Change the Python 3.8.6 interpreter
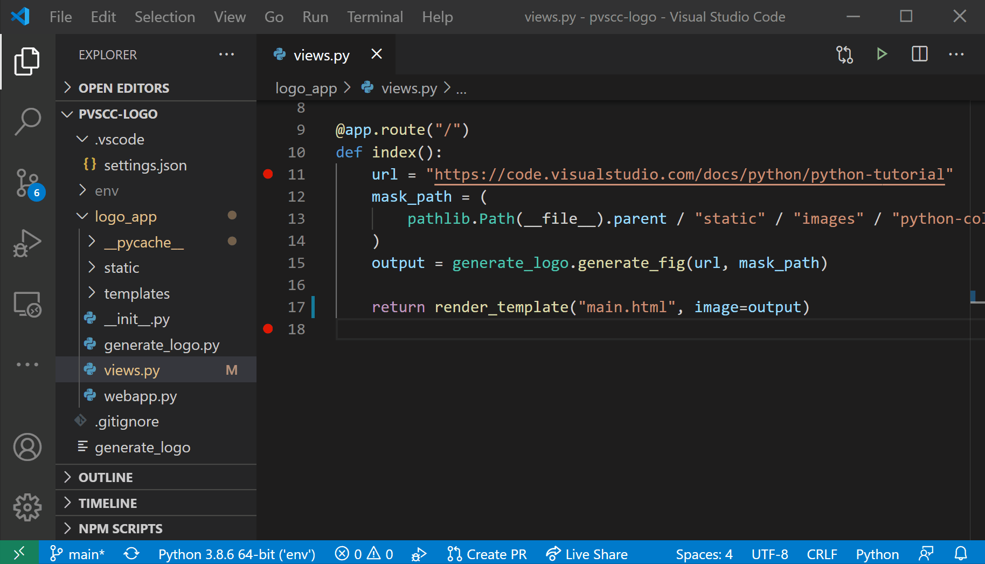 point(237,553)
